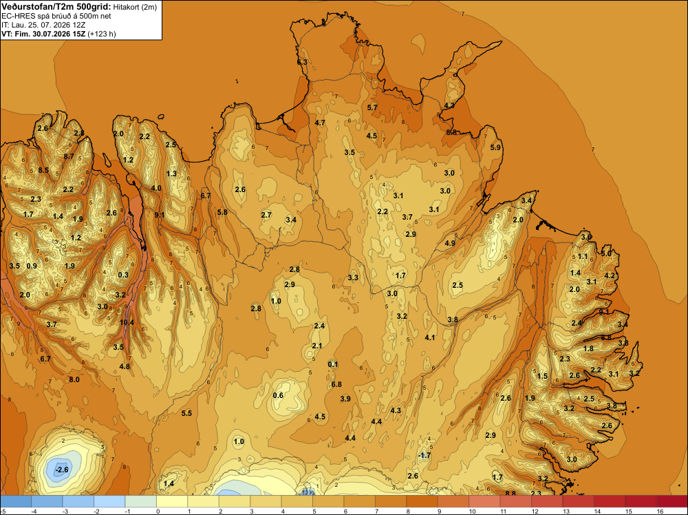
Task: Click the temperature value "5.7" on the map
Action: [372, 107]
